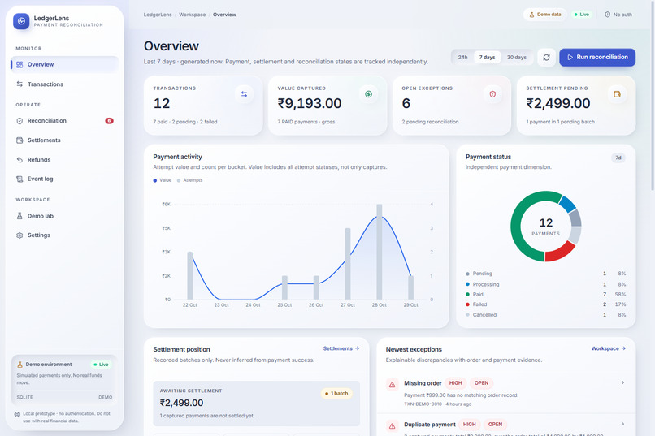Click the local prototype notice shield icon
Image resolution: width=655 pixels, height=436 pixels.
(17, 414)
